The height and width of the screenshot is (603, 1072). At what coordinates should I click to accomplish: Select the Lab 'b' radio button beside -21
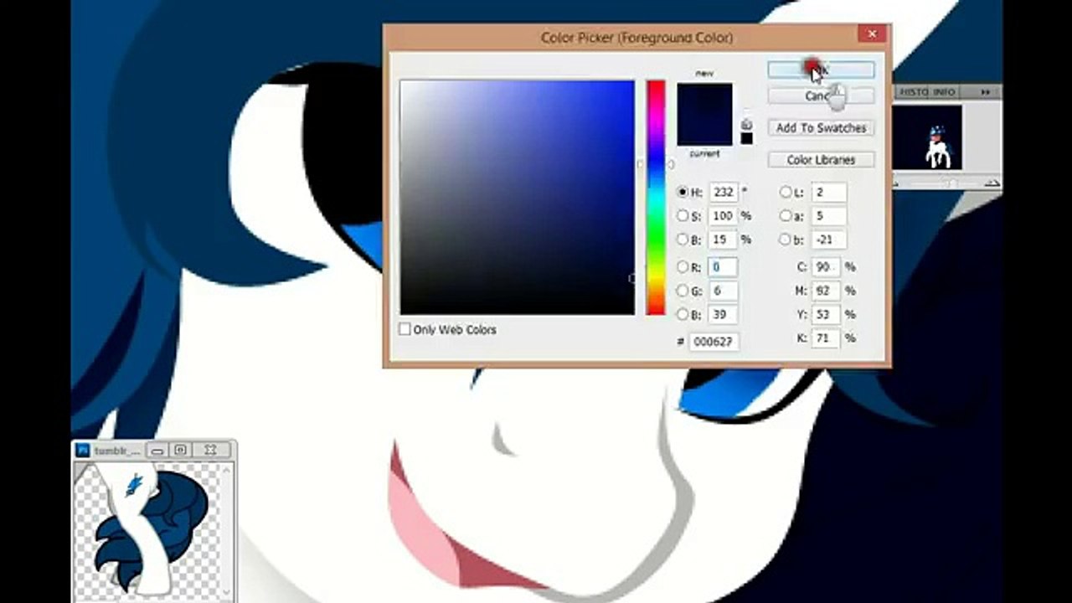coord(786,240)
